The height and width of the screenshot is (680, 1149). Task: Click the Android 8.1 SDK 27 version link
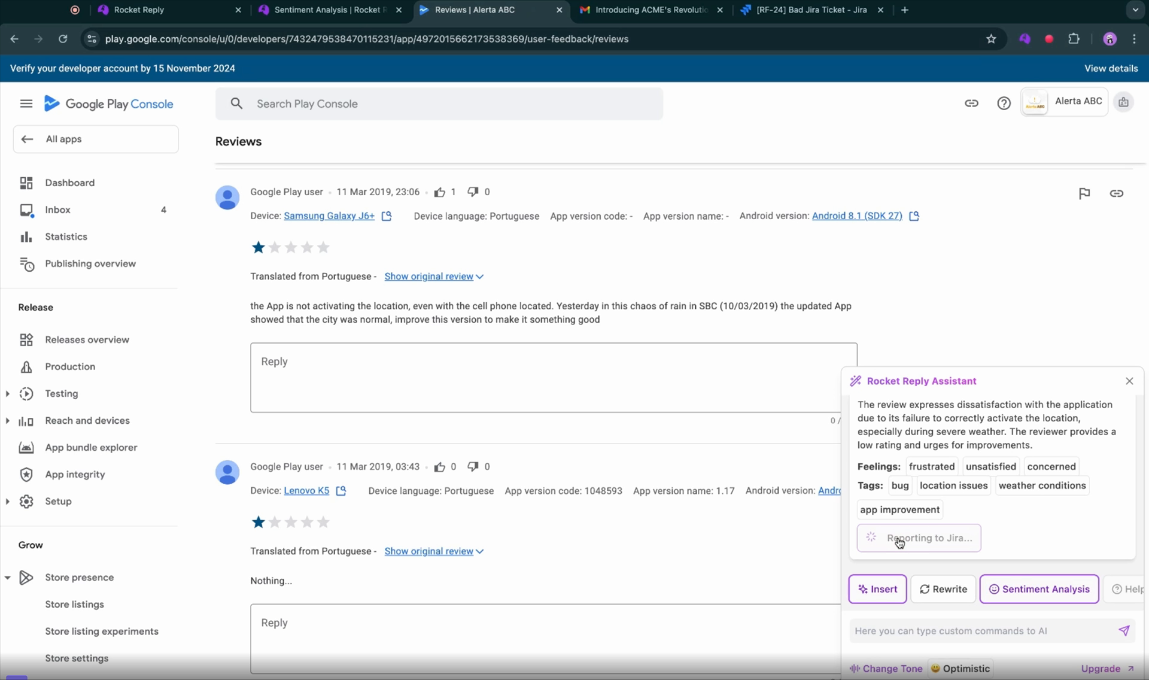click(856, 215)
